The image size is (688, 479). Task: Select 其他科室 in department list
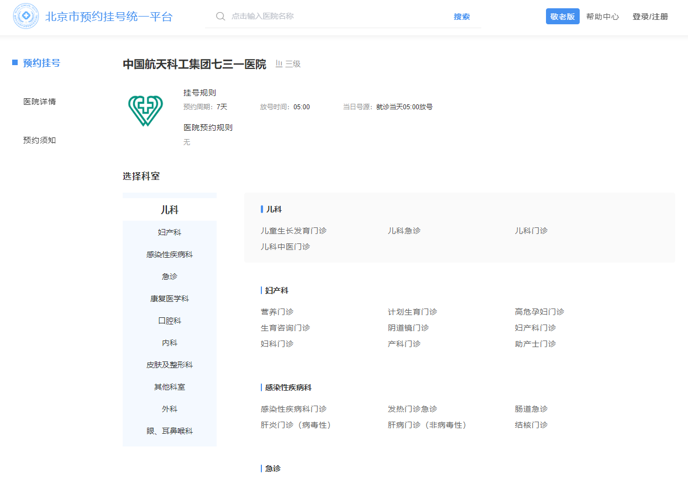click(170, 387)
